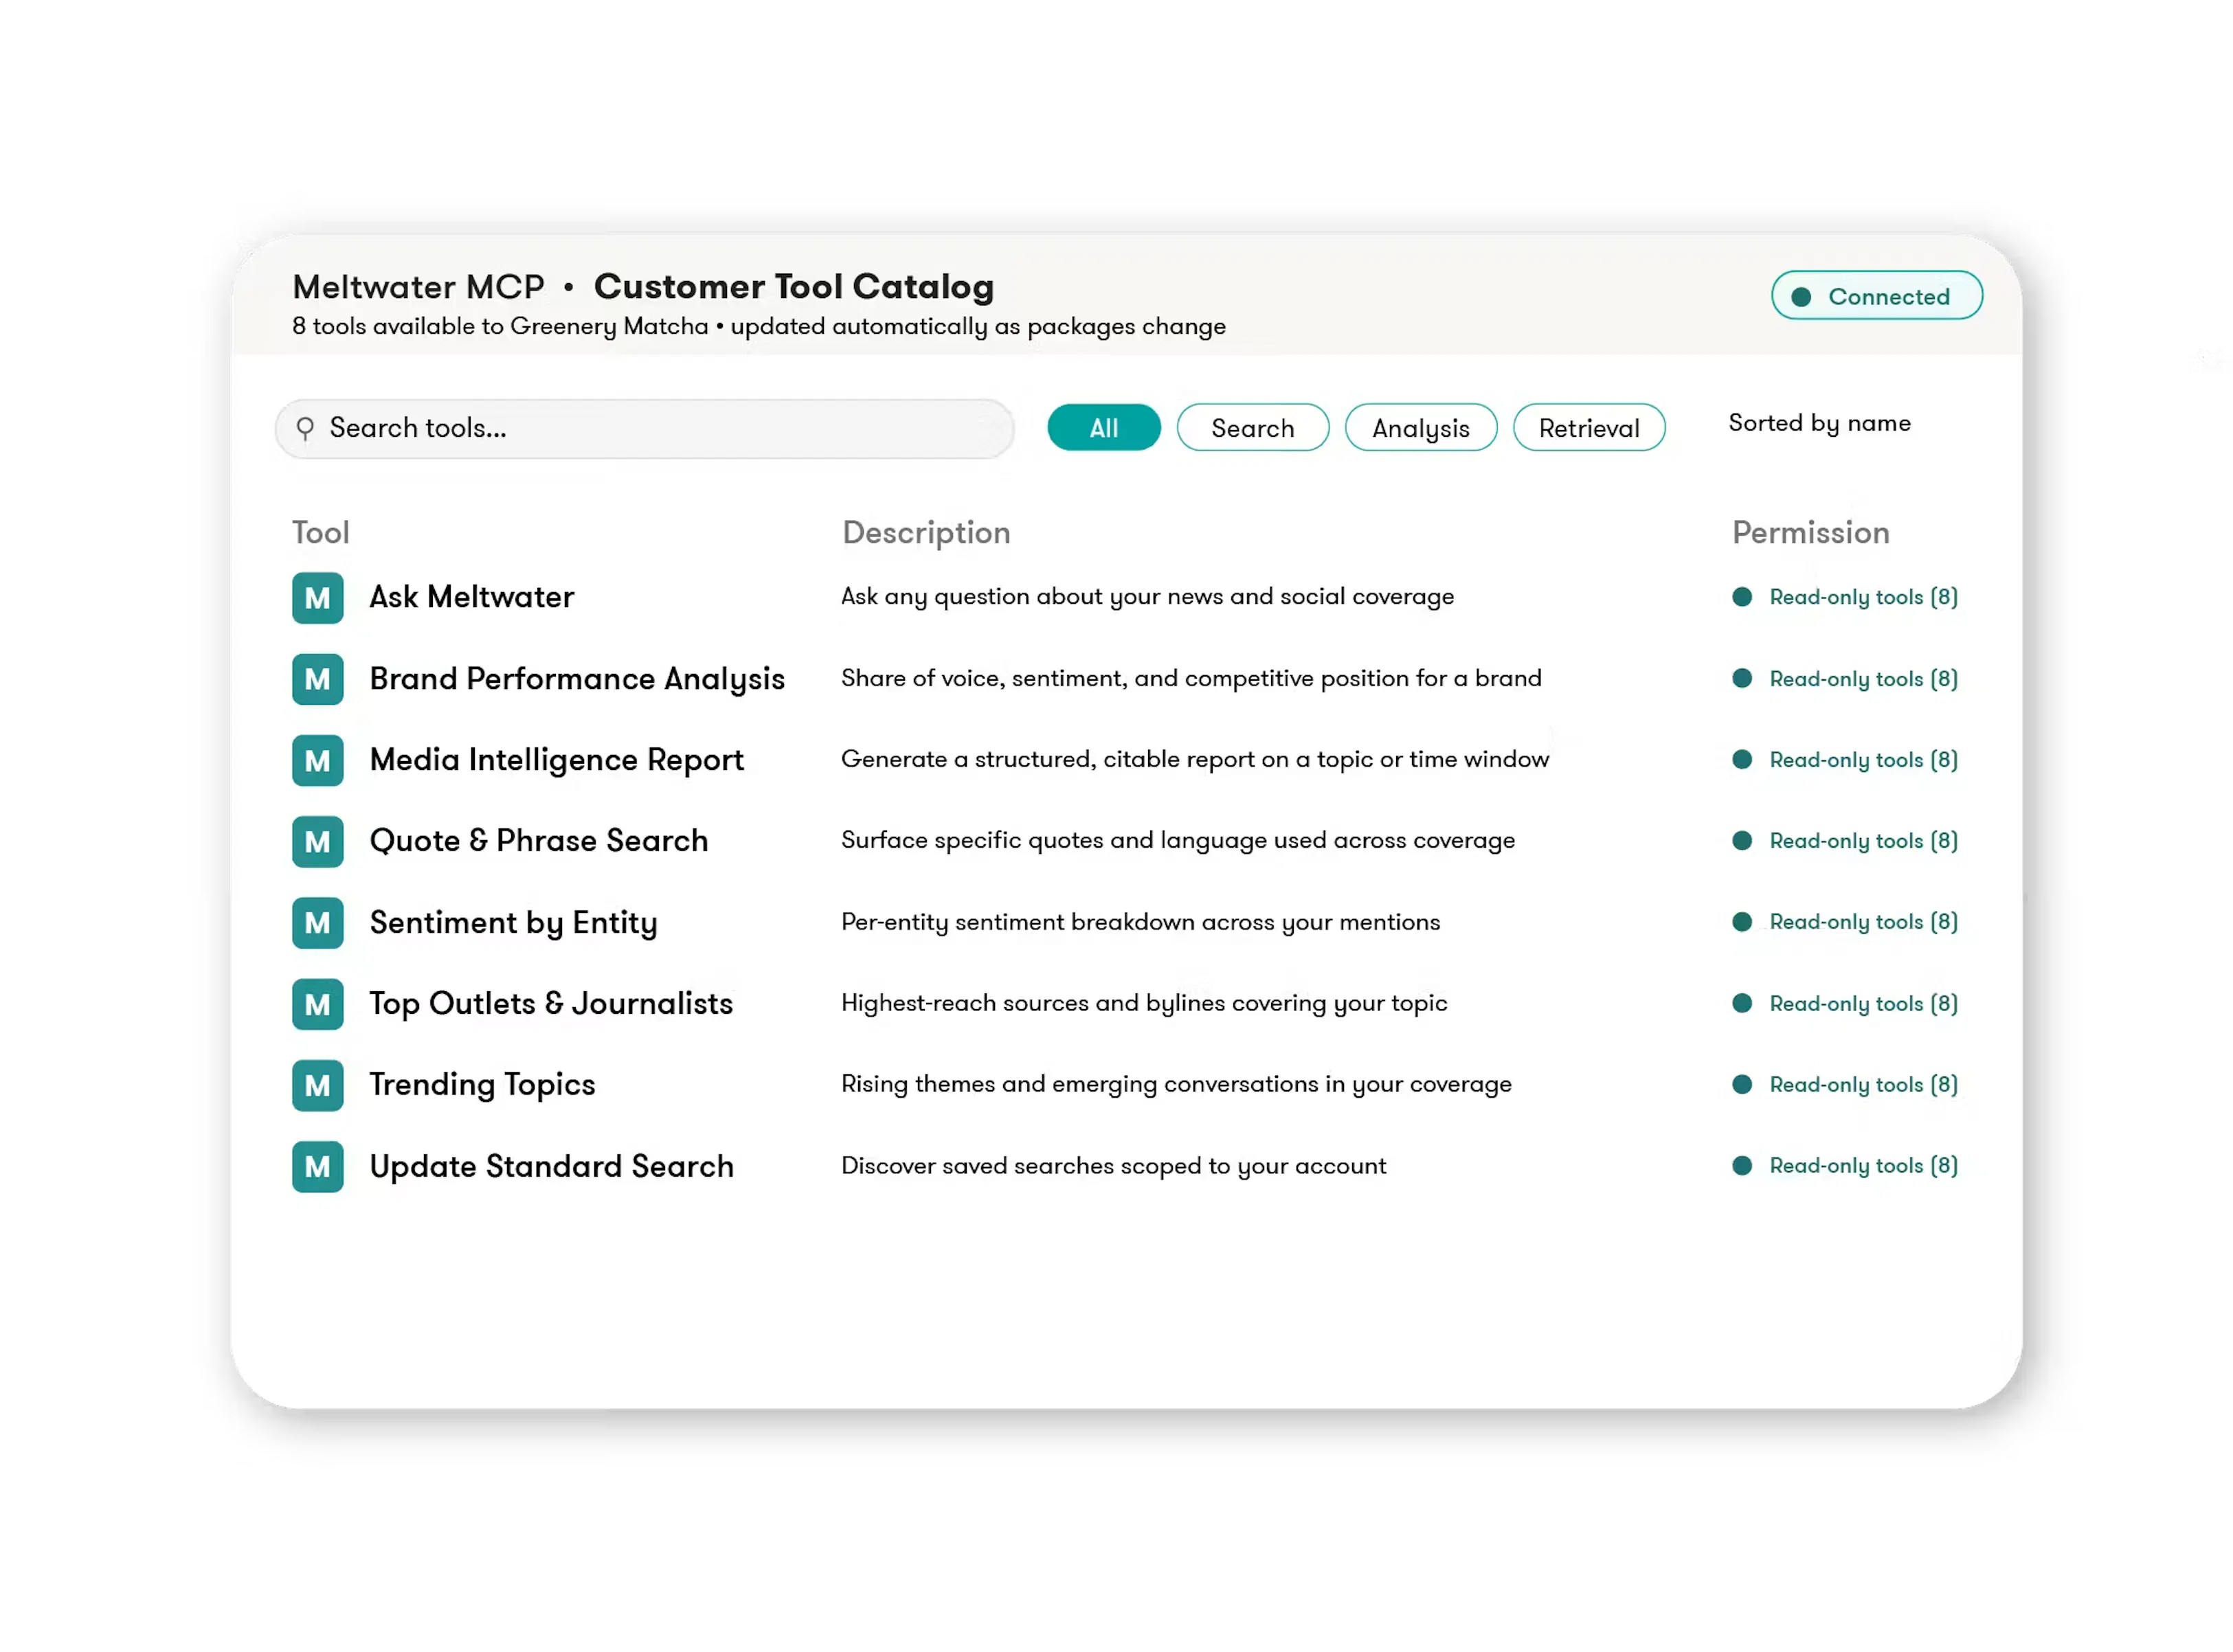Click Read-only tools (8) for Update Standard Search
This screenshot has height=1652, width=2233.
pyautogui.click(x=1864, y=1166)
